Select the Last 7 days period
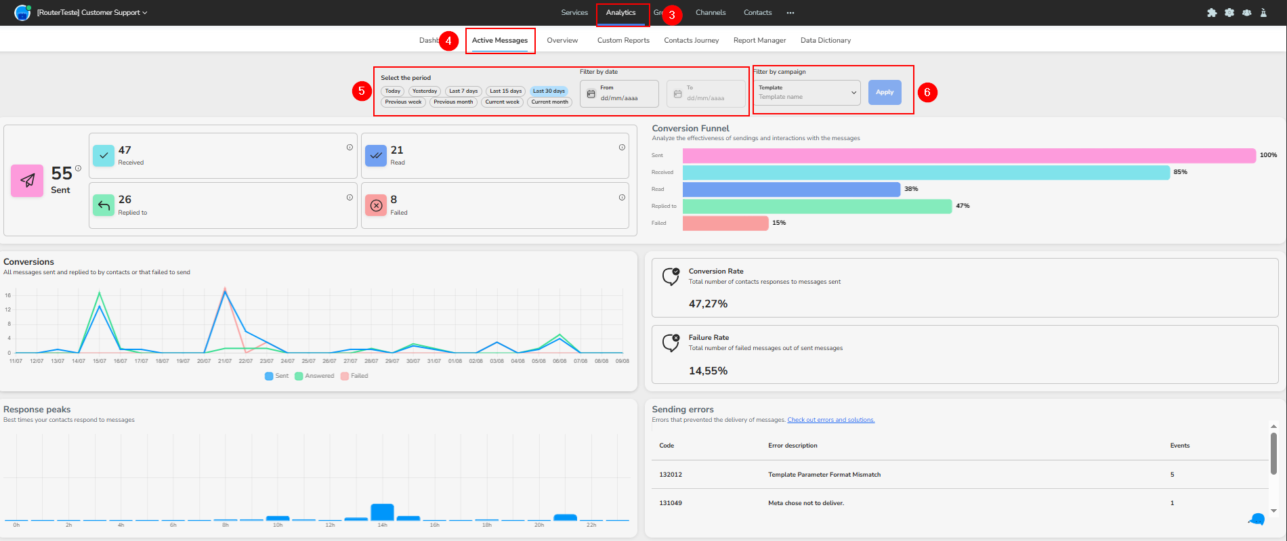 [x=463, y=91]
